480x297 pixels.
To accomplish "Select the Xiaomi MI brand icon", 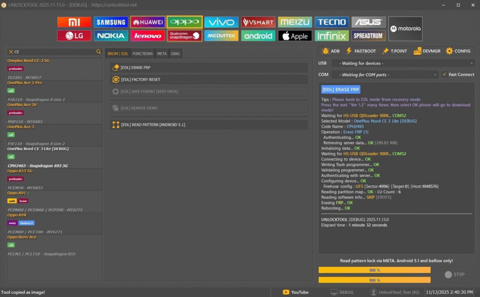I will pyautogui.click(x=74, y=22).
